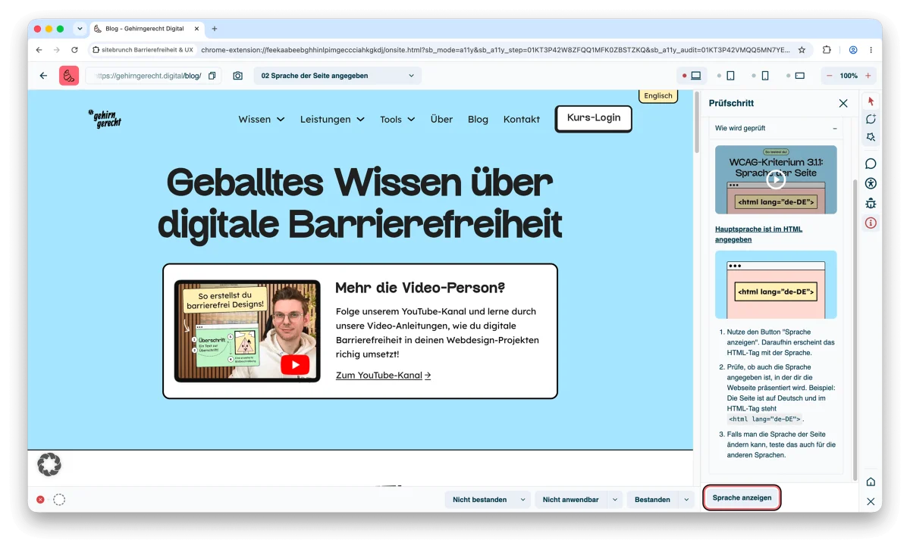Select the star marker tool in sidebar
The image size is (910, 549).
[x=871, y=137]
